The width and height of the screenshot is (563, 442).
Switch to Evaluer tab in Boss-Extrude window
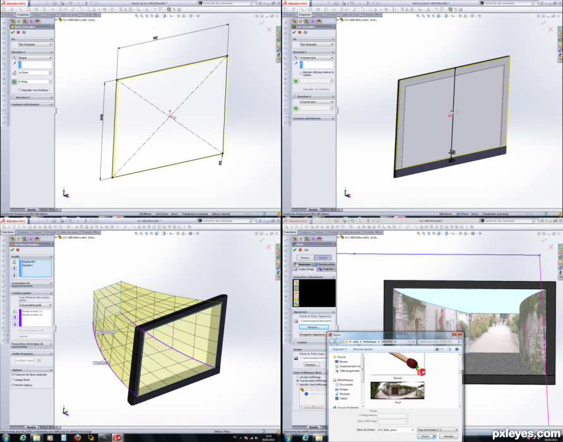37,15
